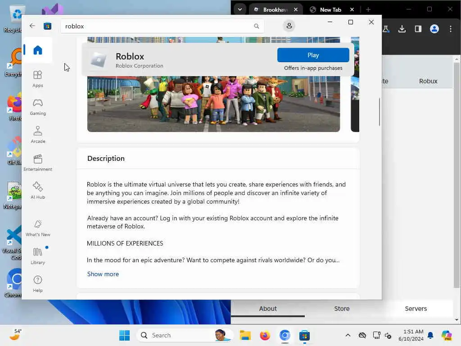The image size is (461, 346).
Task: Open Help in the Store sidebar
Action: pyautogui.click(x=38, y=284)
